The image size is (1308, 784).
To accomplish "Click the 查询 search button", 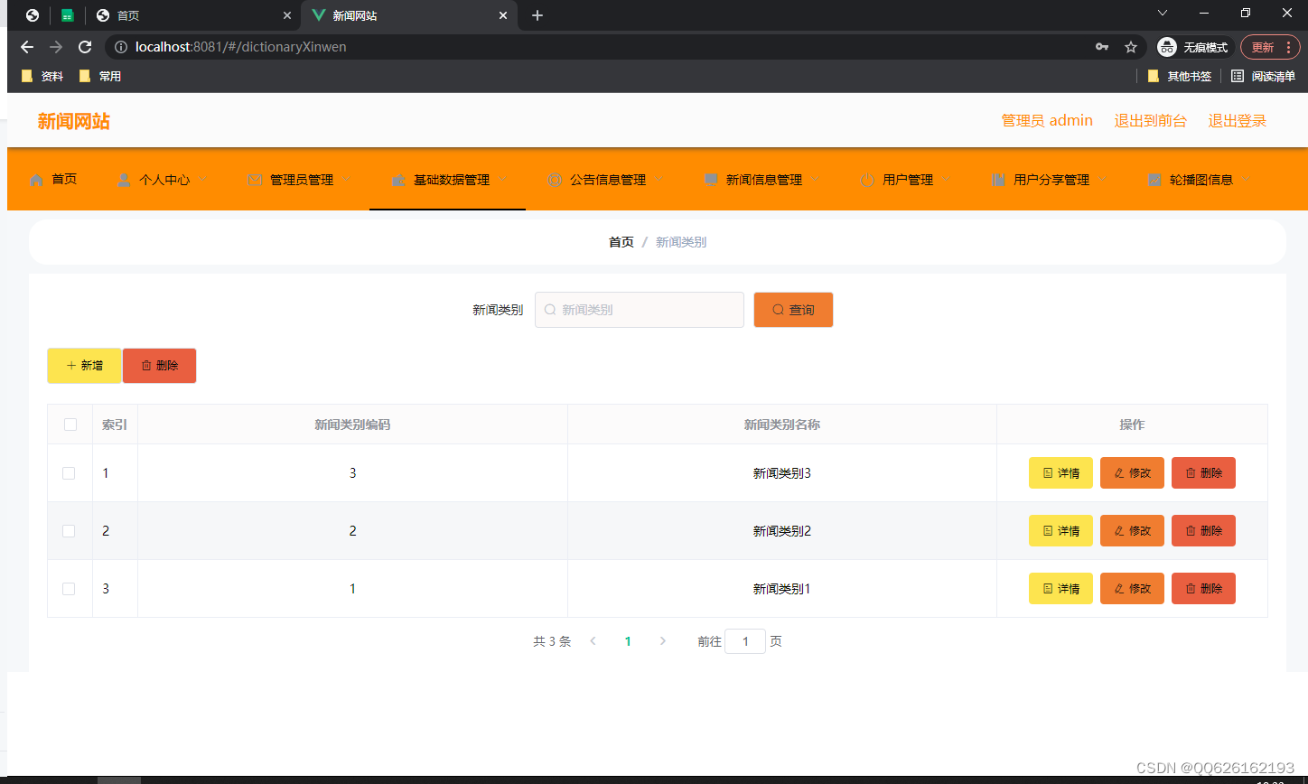I will click(793, 310).
